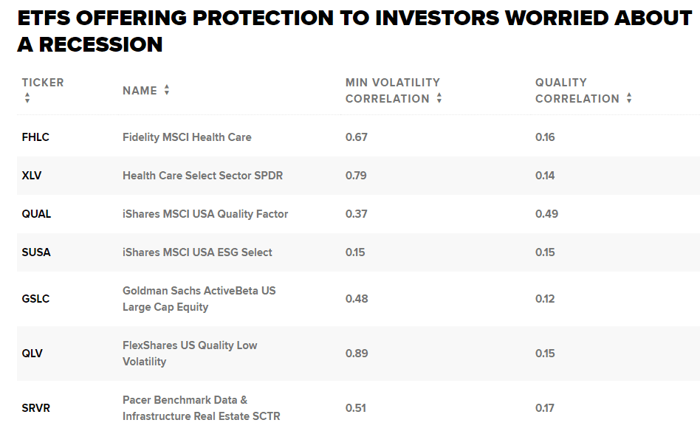Click the Min Volatility Correlation sort arrows
Viewport: 700px width, 434px height.
tap(439, 98)
